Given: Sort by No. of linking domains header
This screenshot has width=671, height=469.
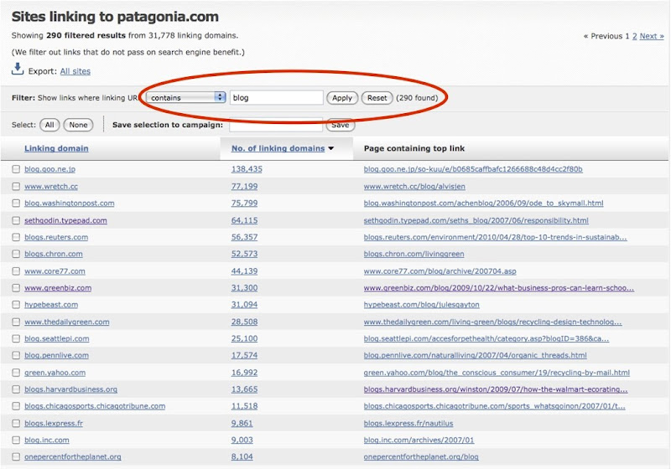Looking at the screenshot, I should tap(278, 148).
